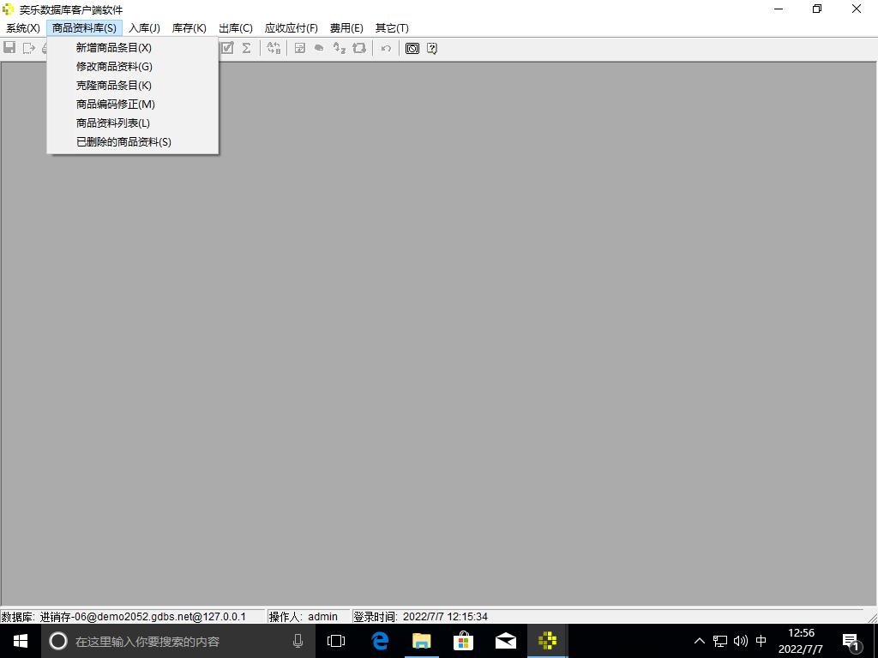Open 商品资料列表(L) menu entry

tap(112, 123)
